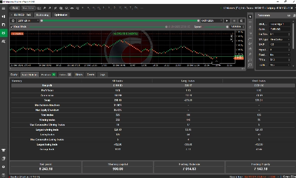Click the EURUSD symbol field in Parameters
This screenshot has width=296, height=178.
click(x=280, y=29)
